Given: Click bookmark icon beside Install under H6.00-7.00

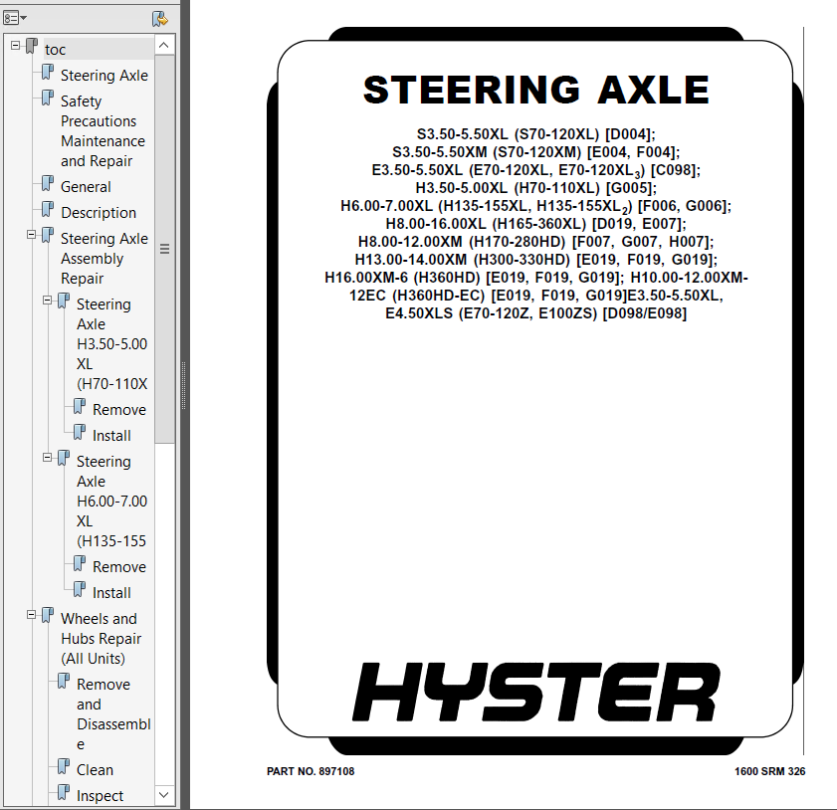Looking at the screenshot, I should pyautogui.click(x=80, y=589).
